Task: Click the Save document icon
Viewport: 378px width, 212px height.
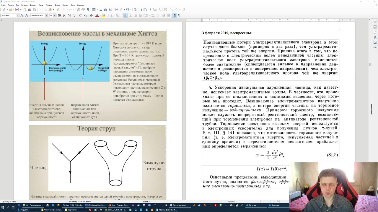Action: coord(17,10)
